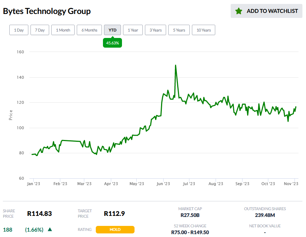306x237 pixels.
Task: Select the YTD range tab
Action: click(112, 30)
